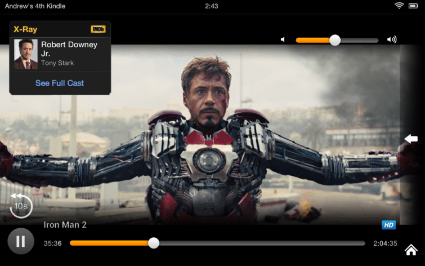Click the elapsed time 35:36

coord(52,243)
